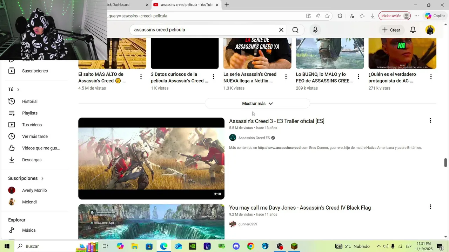Open options for El salto MÁS ALTO short
The height and width of the screenshot is (252, 449).
(x=141, y=77)
